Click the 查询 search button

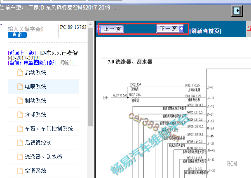17,35
